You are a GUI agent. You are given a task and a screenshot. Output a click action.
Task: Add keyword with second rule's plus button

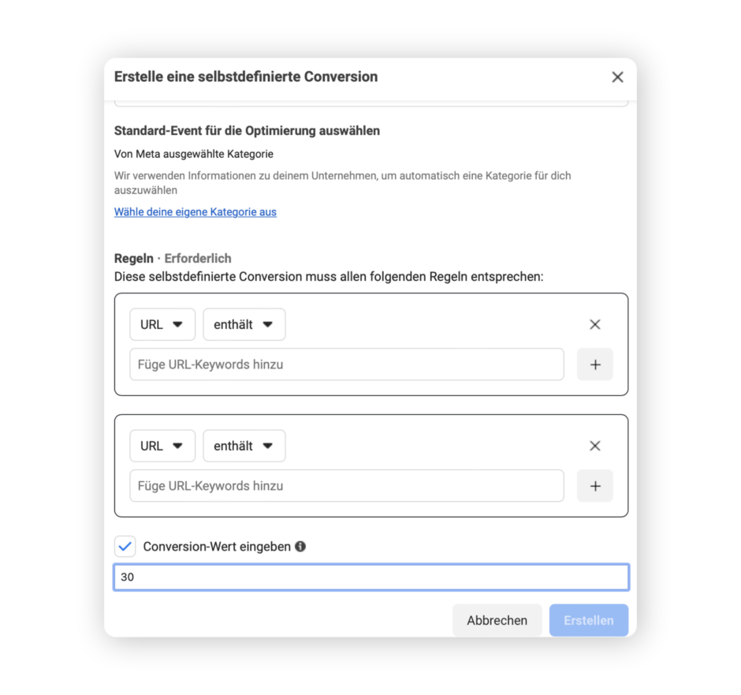coord(595,486)
